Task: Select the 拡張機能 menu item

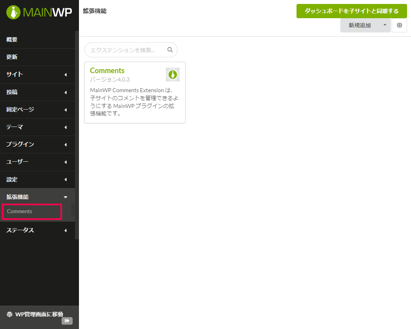Action: click(38, 197)
